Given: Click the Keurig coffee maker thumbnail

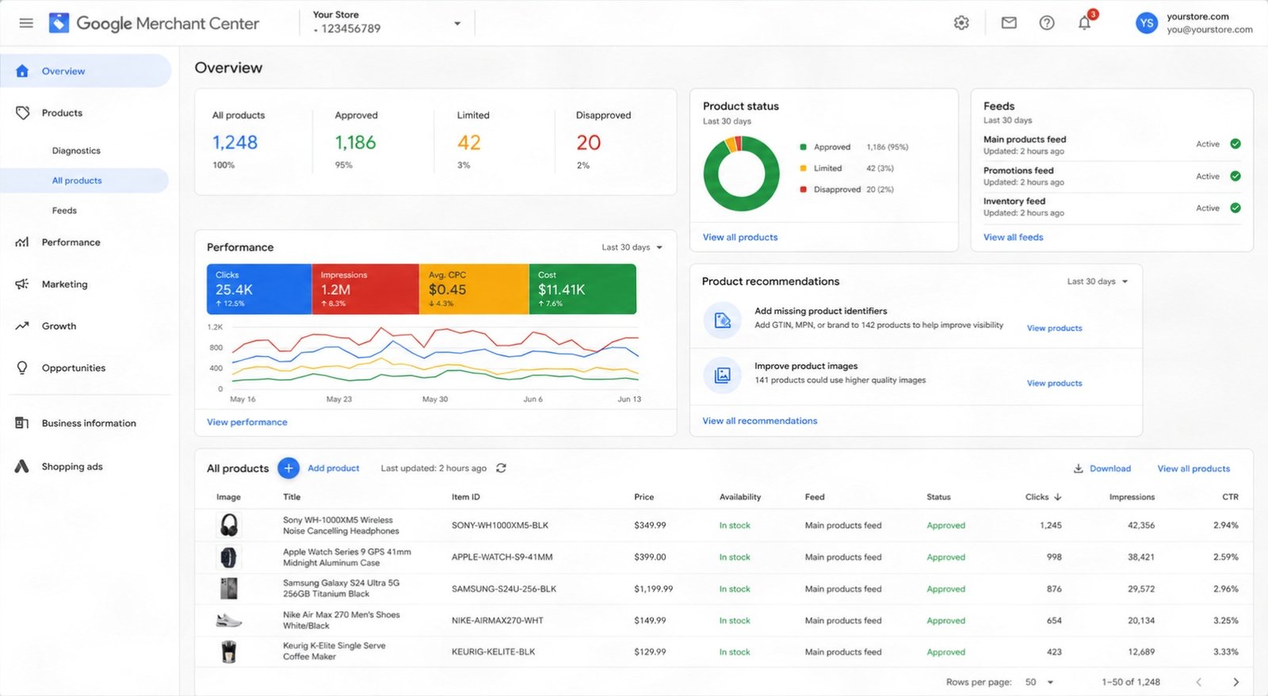Looking at the screenshot, I should 228,652.
